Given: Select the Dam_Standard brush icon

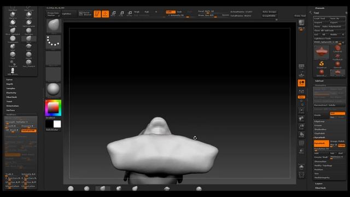Looking at the screenshot, I should click(x=29, y=63).
